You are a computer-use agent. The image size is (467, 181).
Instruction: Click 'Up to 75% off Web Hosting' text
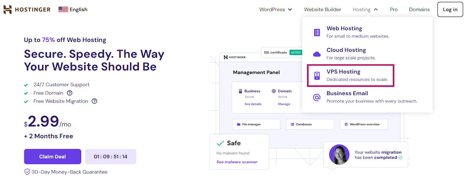pyautogui.click(x=65, y=40)
